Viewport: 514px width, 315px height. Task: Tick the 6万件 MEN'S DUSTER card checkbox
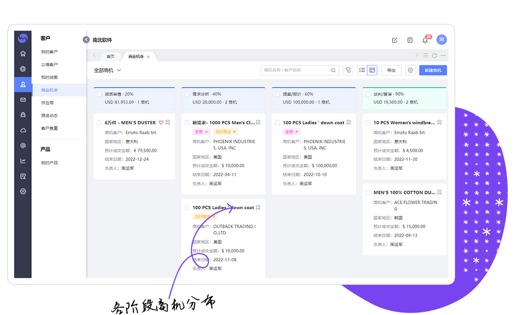pyautogui.click(x=99, y=123)
